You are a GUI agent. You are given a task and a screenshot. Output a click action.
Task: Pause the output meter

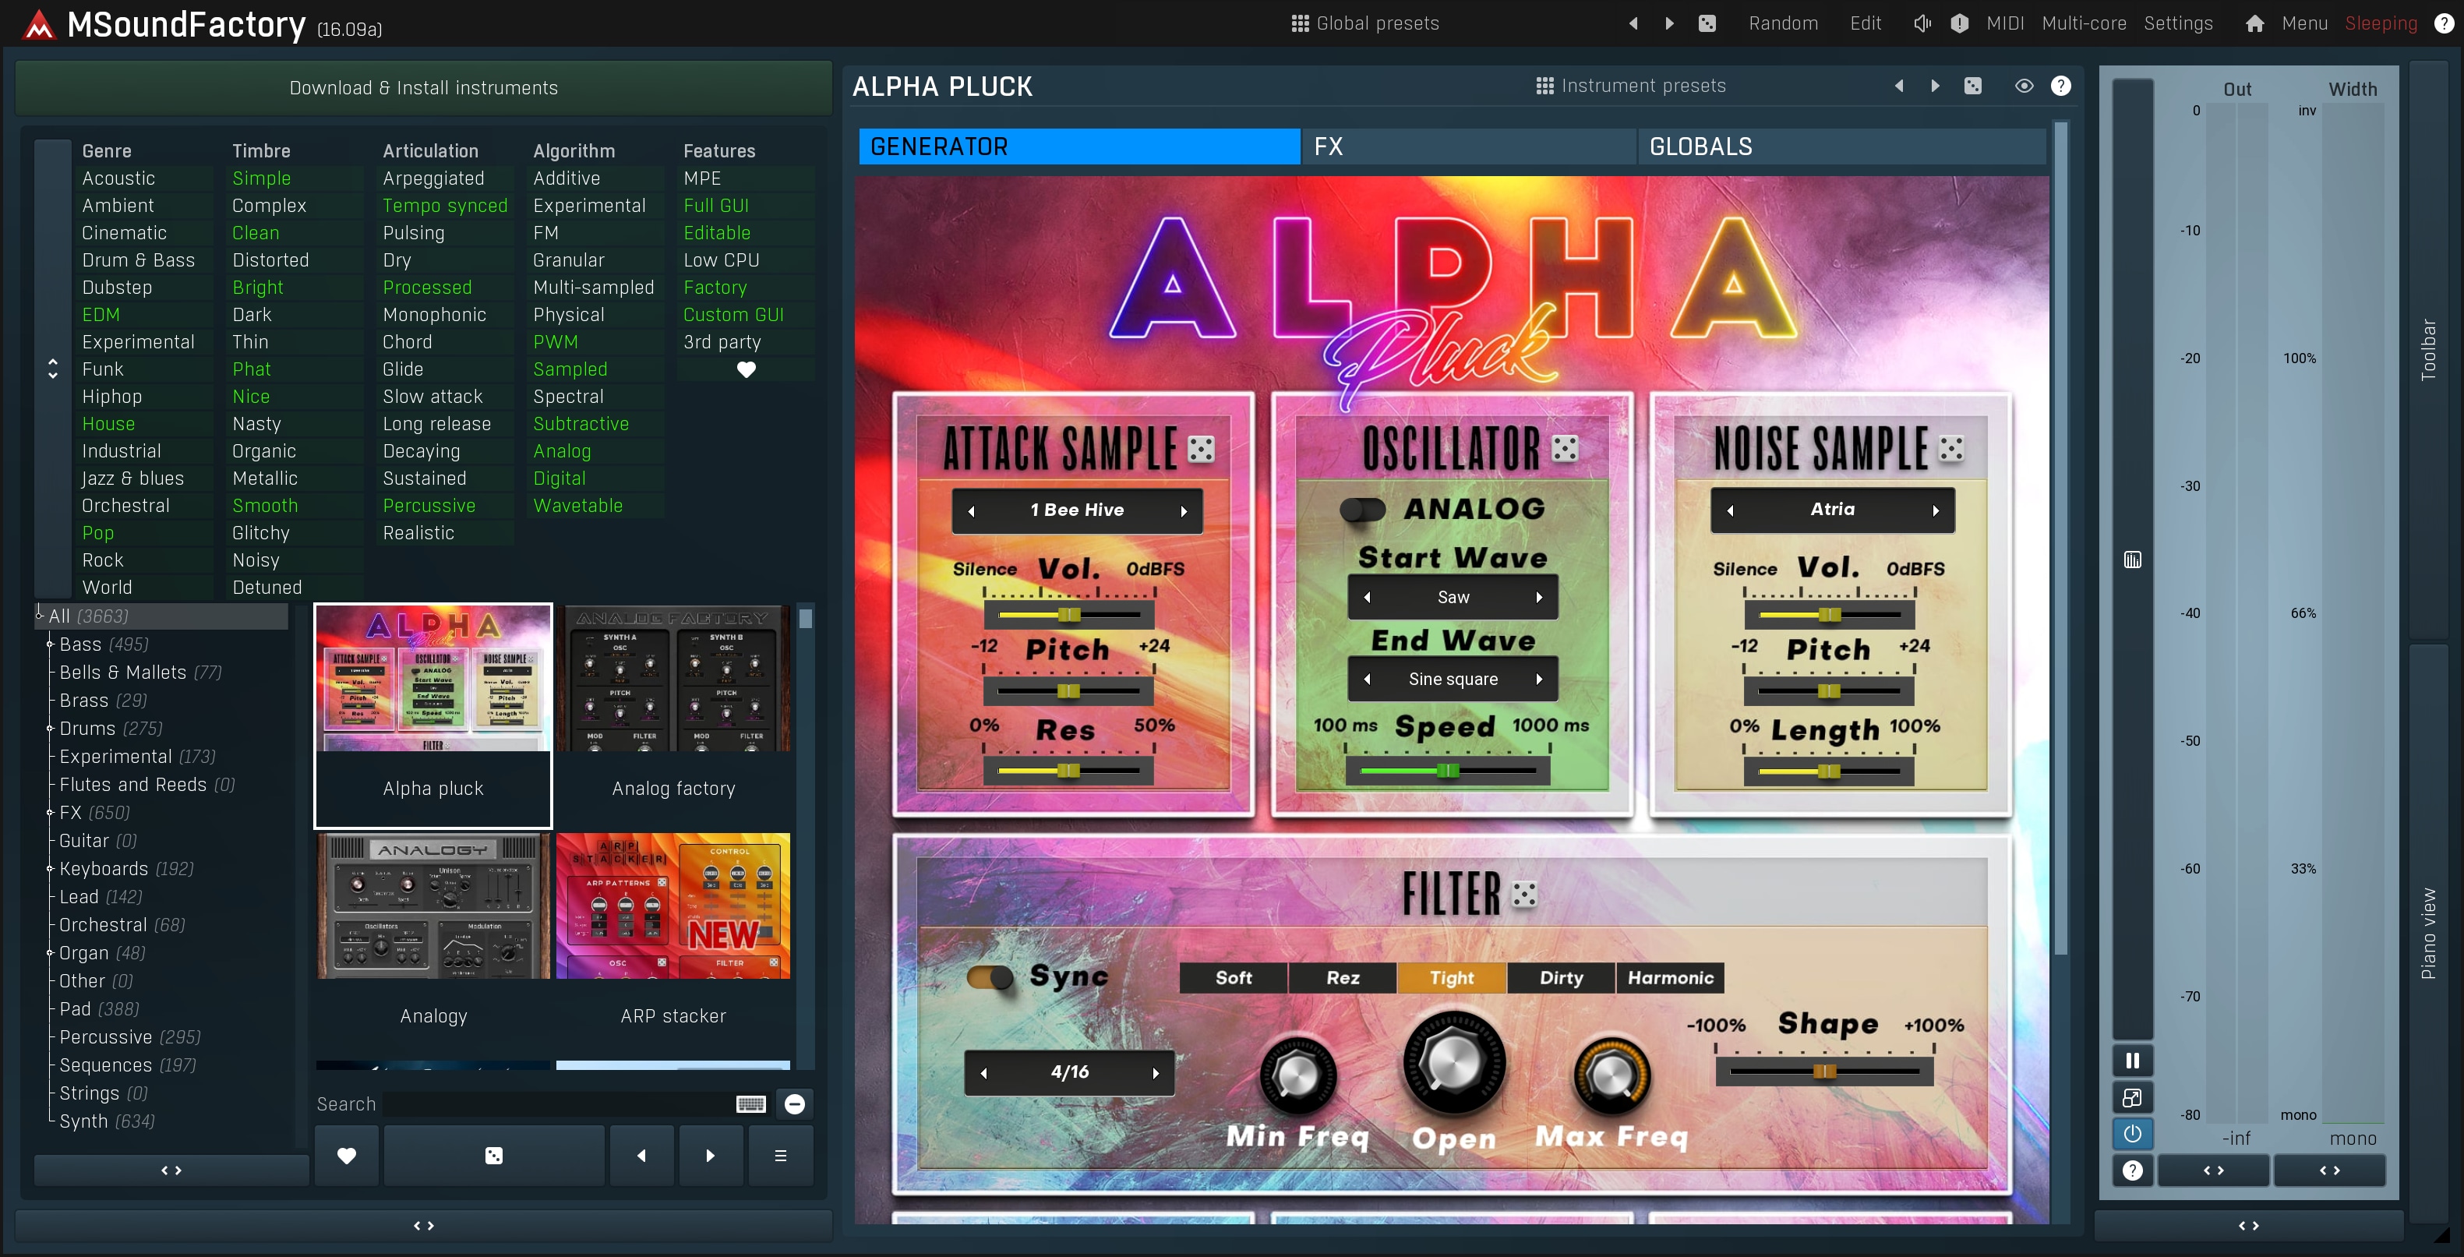(x=2132, y=1060)
